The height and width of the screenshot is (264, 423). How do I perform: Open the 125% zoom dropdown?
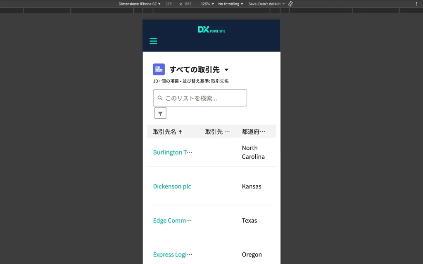click(207, 4)
